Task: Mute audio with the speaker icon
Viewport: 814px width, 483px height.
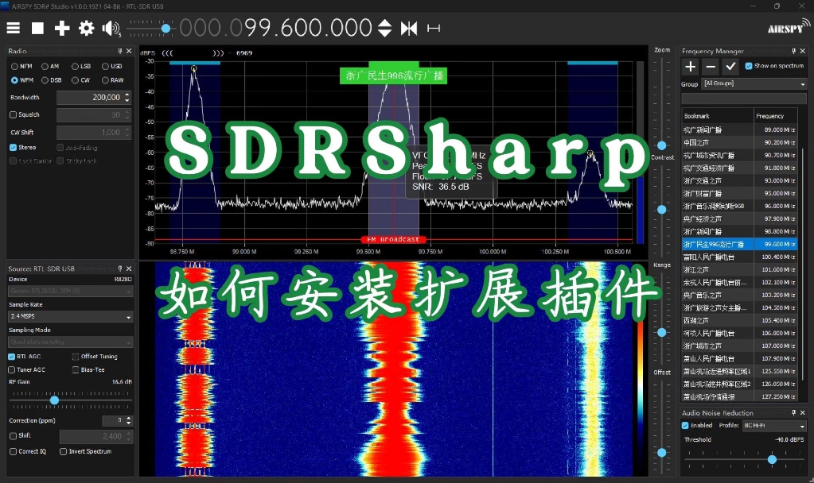Action: (x=111, y=28)
